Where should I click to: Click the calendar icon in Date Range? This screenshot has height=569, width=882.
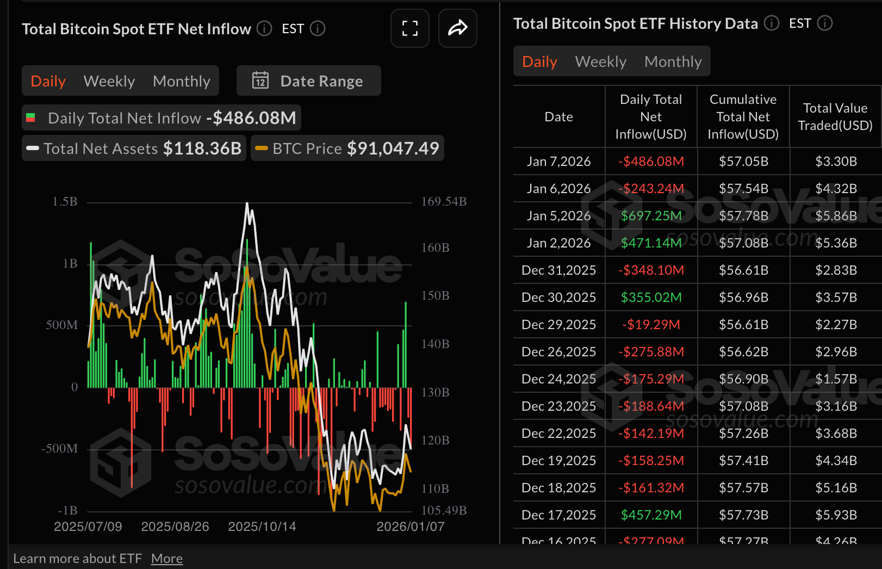pyautogui.click(x=262, y=81)
